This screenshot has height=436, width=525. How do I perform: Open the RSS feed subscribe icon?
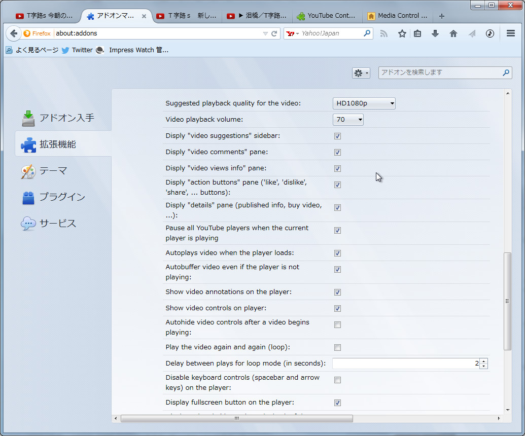pyautogui.click(x=384, y=33)
